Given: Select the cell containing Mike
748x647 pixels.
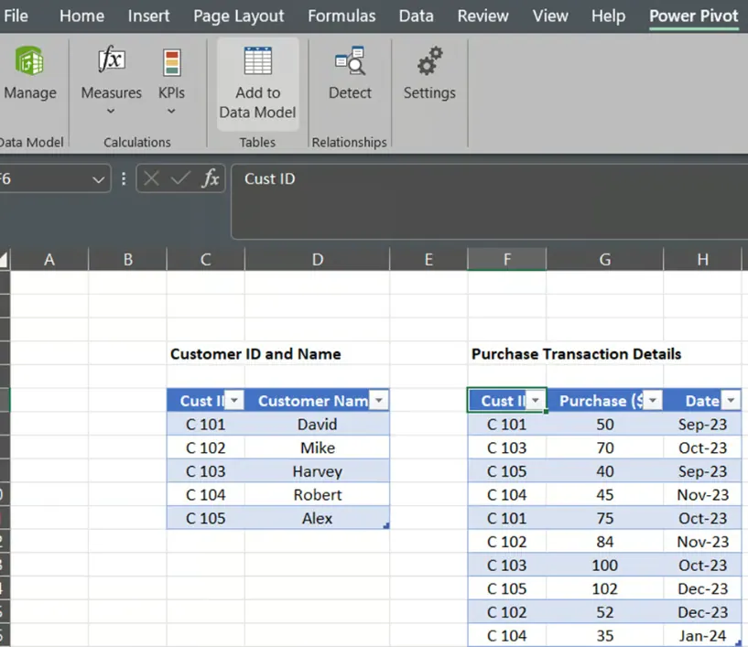Looking at the screenshot, I should click(x=317, y=448).
